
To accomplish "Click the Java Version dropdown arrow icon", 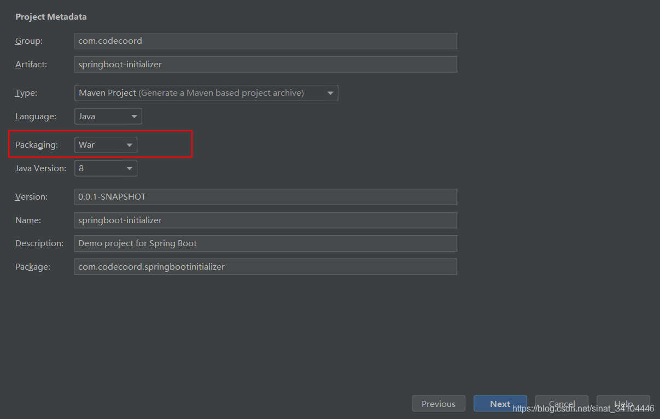I will pos(130,168).
